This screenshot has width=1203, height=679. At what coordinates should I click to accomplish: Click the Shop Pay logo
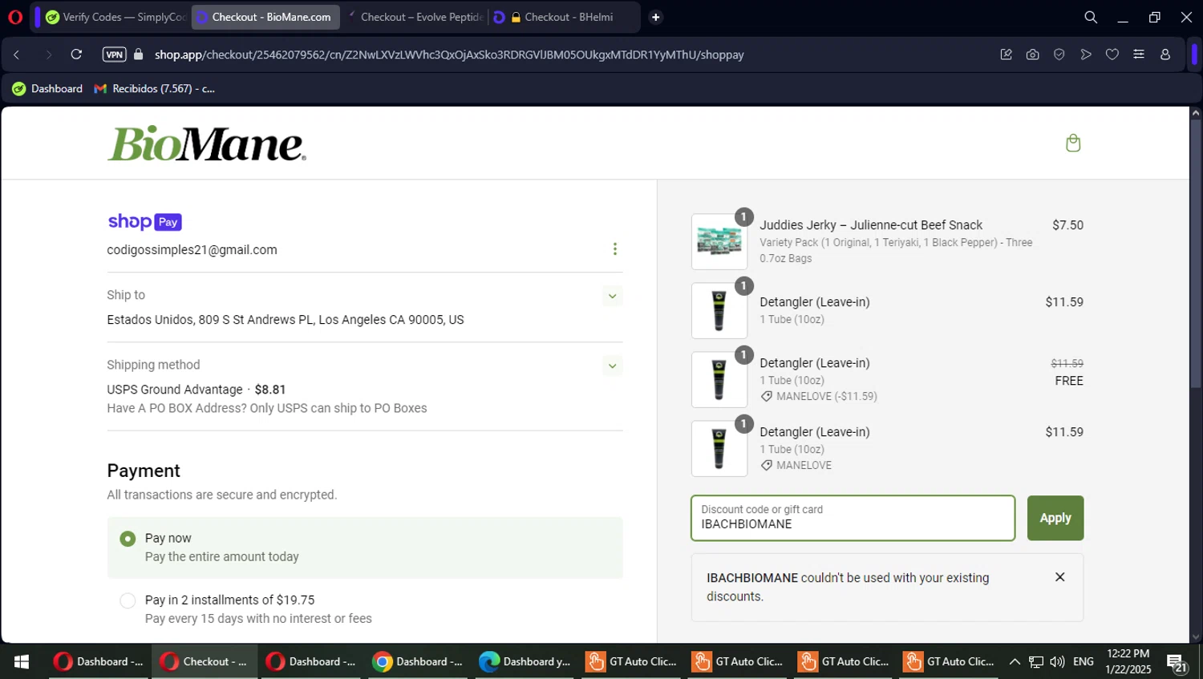[145, 221]
